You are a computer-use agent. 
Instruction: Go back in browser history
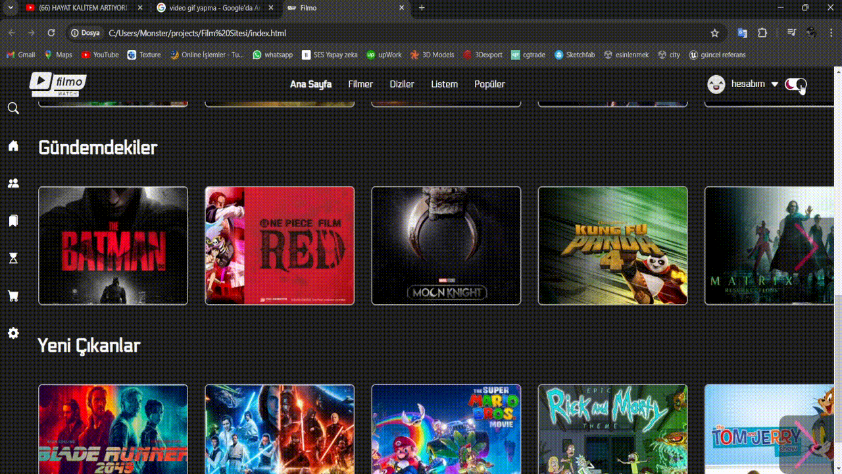coord(11,33)
